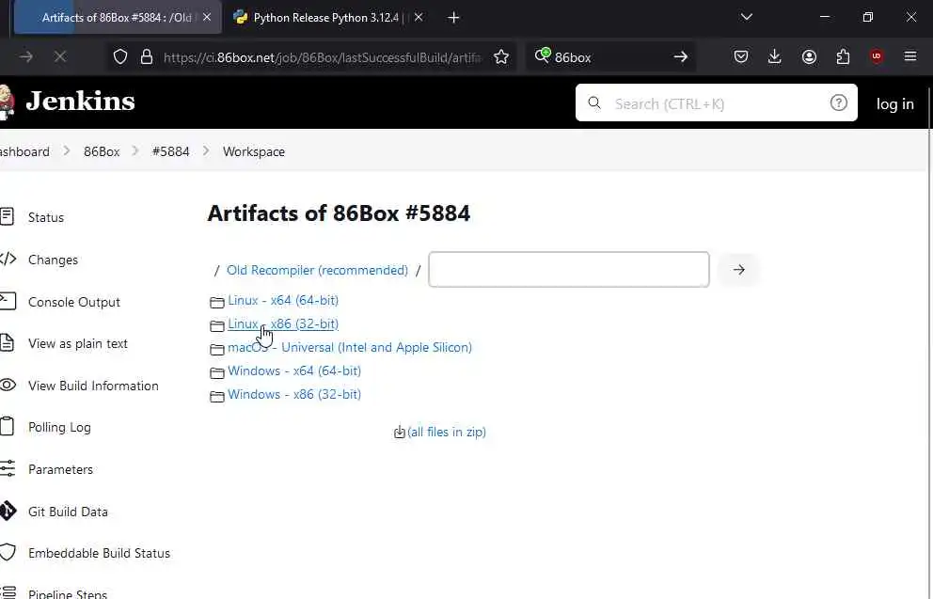
Task: Stop loading the page
Action: click(x=60, y=56)
